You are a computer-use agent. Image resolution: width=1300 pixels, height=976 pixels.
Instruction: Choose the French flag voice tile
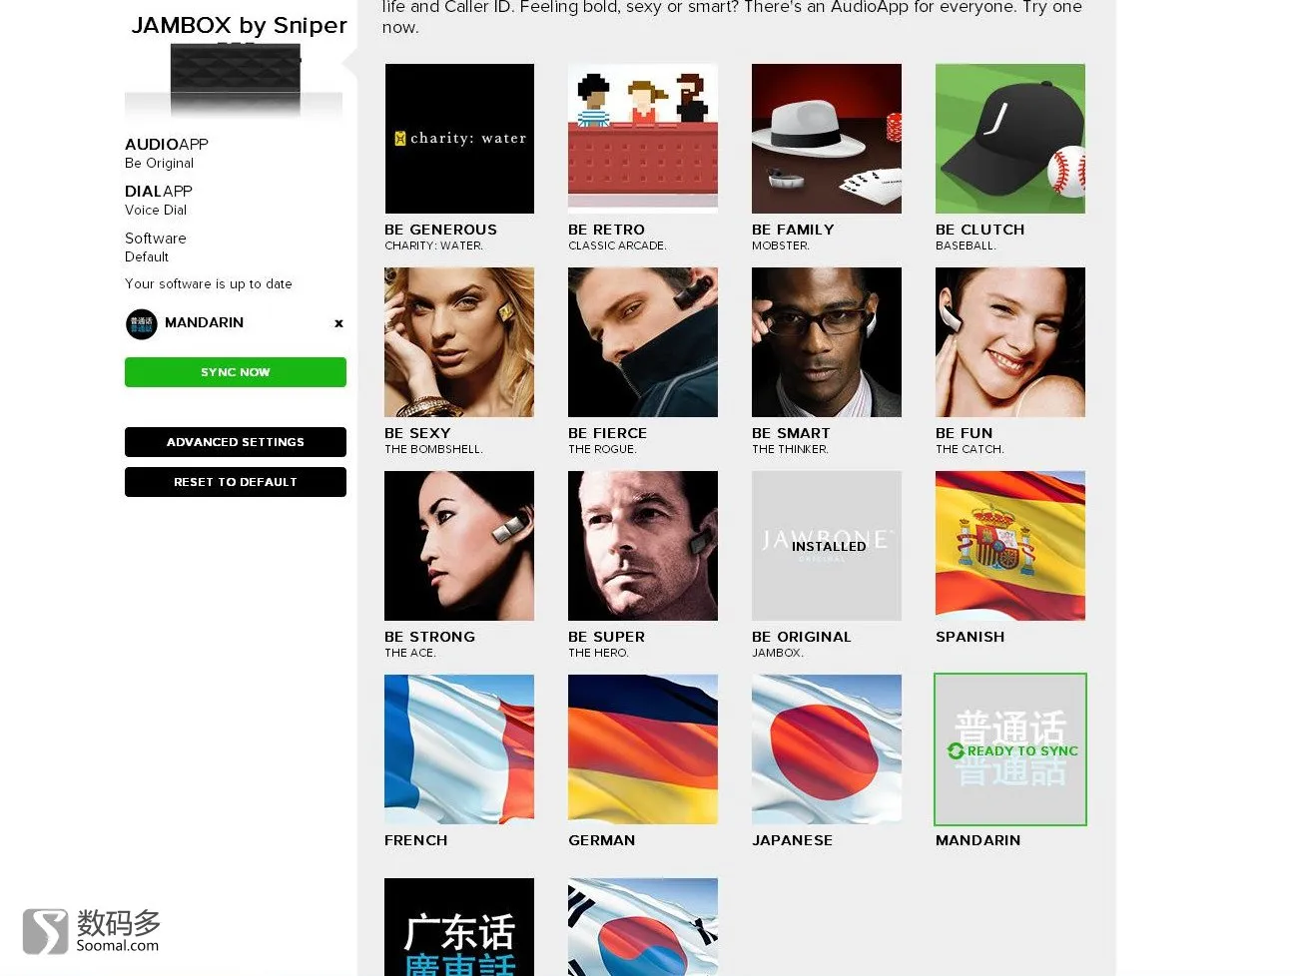point(459,749)
